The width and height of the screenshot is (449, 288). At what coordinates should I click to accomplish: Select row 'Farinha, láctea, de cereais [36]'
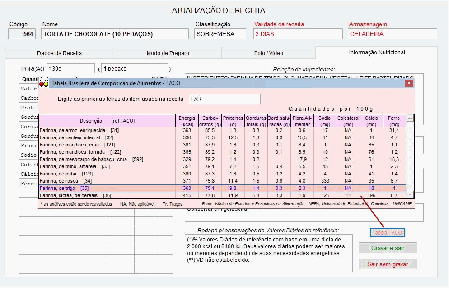coord(222,195)
